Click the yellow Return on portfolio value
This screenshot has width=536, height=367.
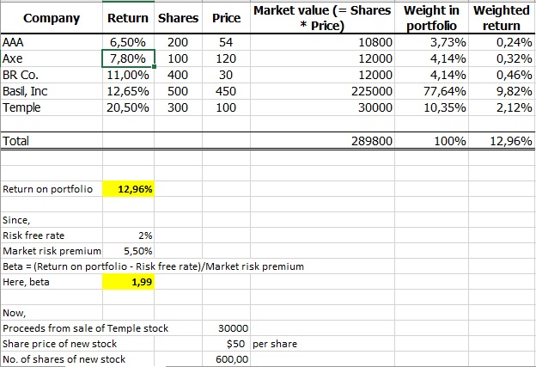coord(129,189)
